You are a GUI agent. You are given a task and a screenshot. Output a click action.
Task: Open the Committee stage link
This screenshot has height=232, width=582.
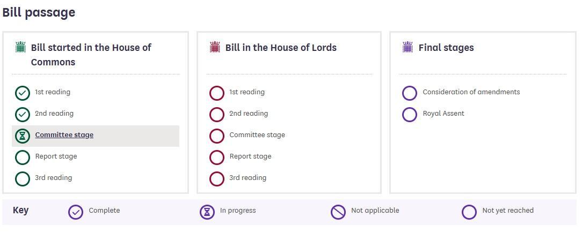(x=64, y=135)
